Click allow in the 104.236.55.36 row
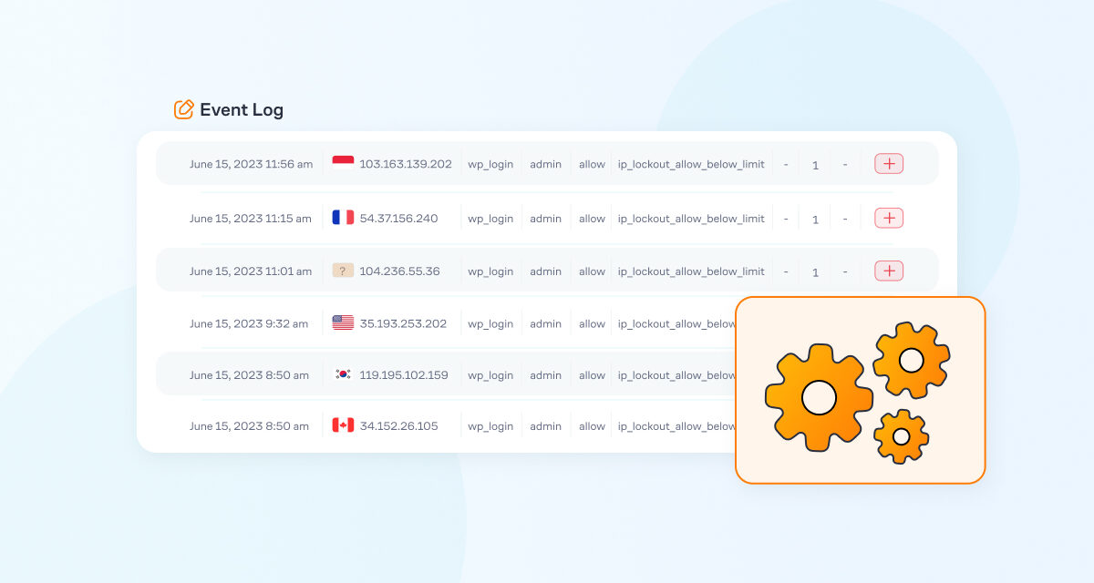The width and height of the screenshot is (1094, 583). point(592,271)
